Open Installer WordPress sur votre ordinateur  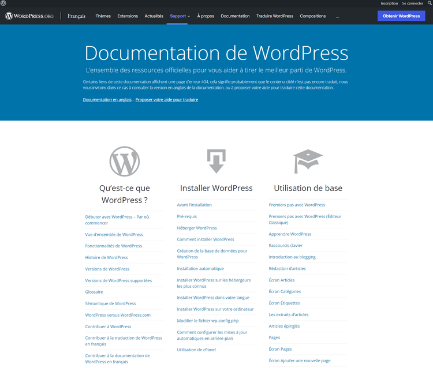[x=215, y=309]
